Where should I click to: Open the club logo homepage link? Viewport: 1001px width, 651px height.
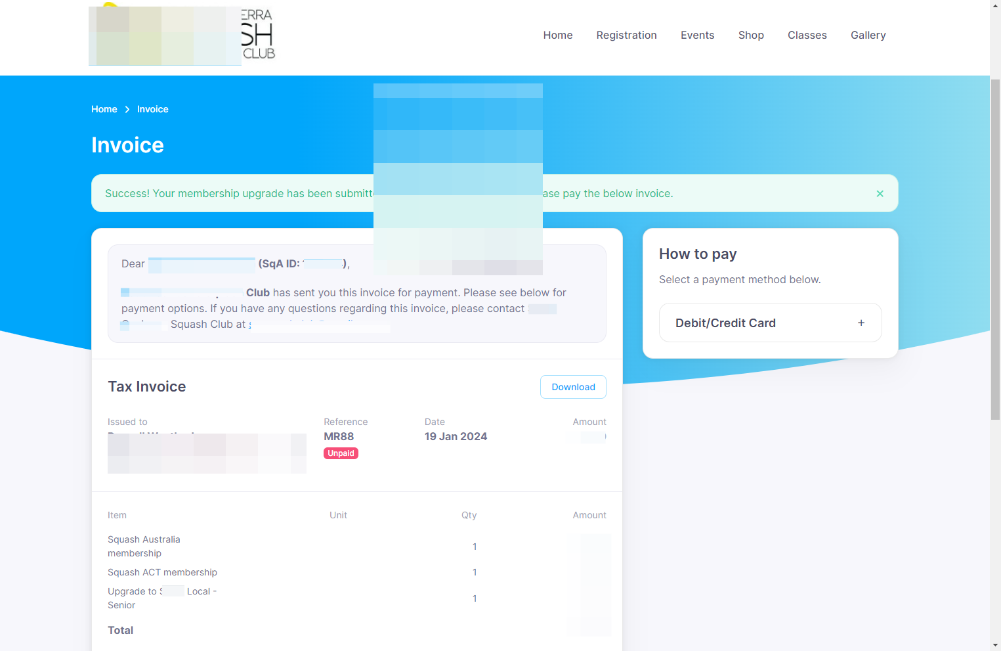tap(182, 35)
